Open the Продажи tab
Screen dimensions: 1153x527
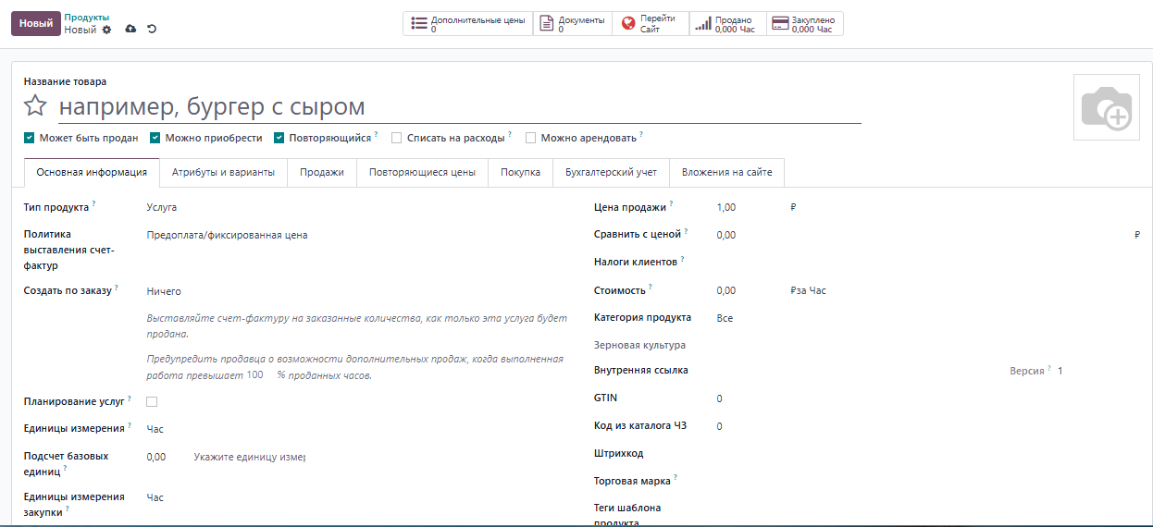[x=322, y=173]
